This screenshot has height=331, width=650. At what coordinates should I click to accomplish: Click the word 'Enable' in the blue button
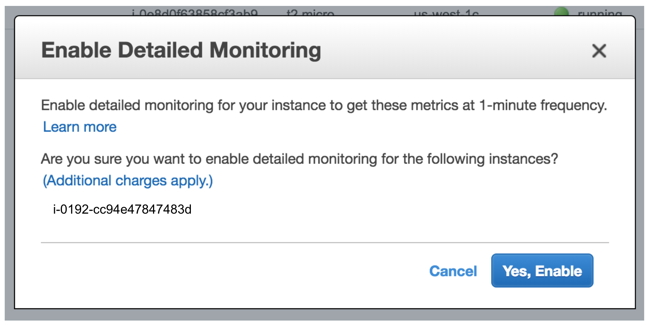pos(558,271)
